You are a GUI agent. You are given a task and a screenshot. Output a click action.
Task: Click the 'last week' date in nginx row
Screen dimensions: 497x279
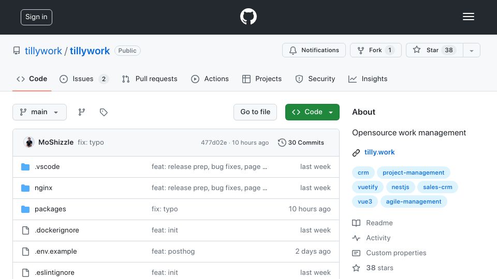(315, 188)
